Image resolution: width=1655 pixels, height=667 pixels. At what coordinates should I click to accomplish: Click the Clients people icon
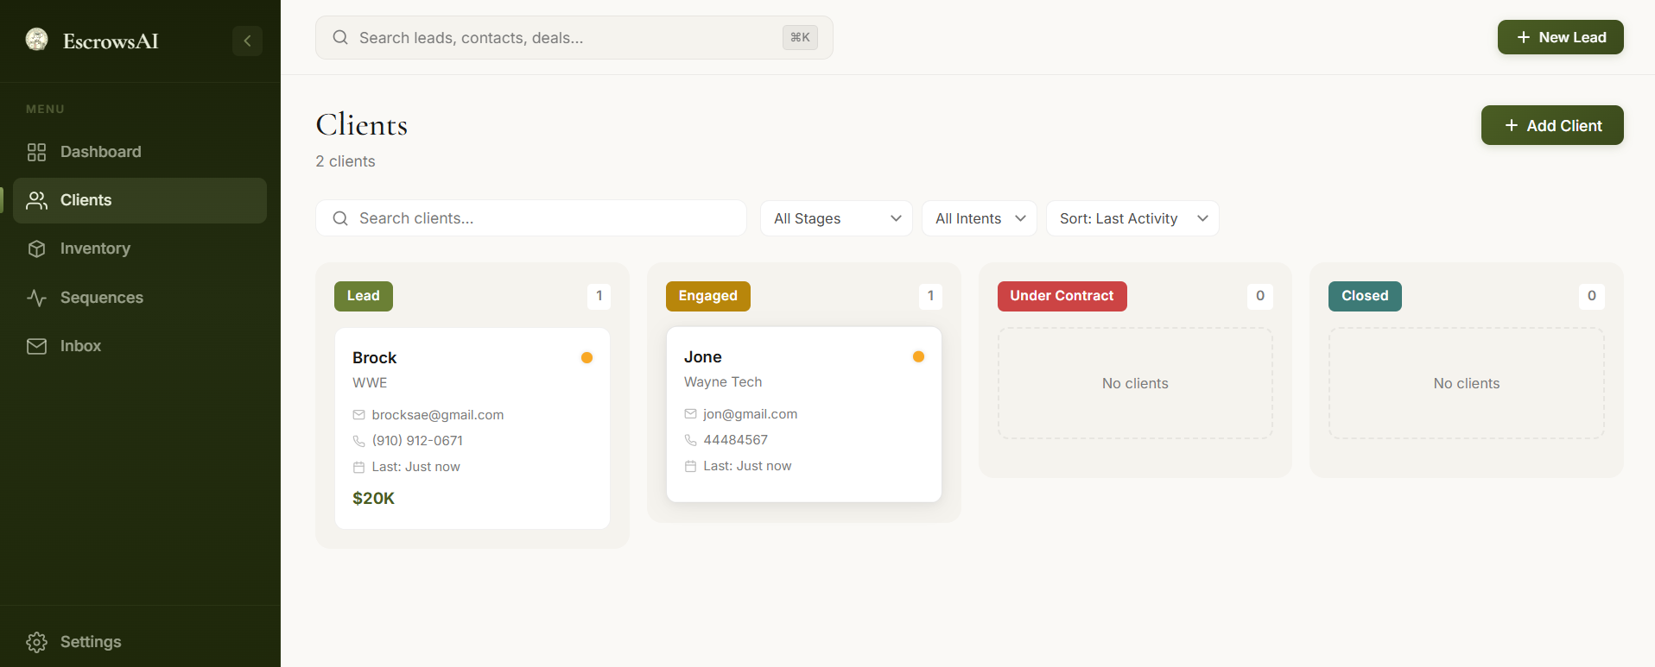(x=36, y=200)
